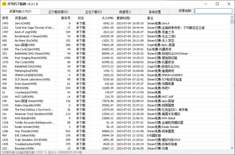Screen dimensions: 235x155
Task: Click inside the 资源名称 search field
Action: [213, 11]
